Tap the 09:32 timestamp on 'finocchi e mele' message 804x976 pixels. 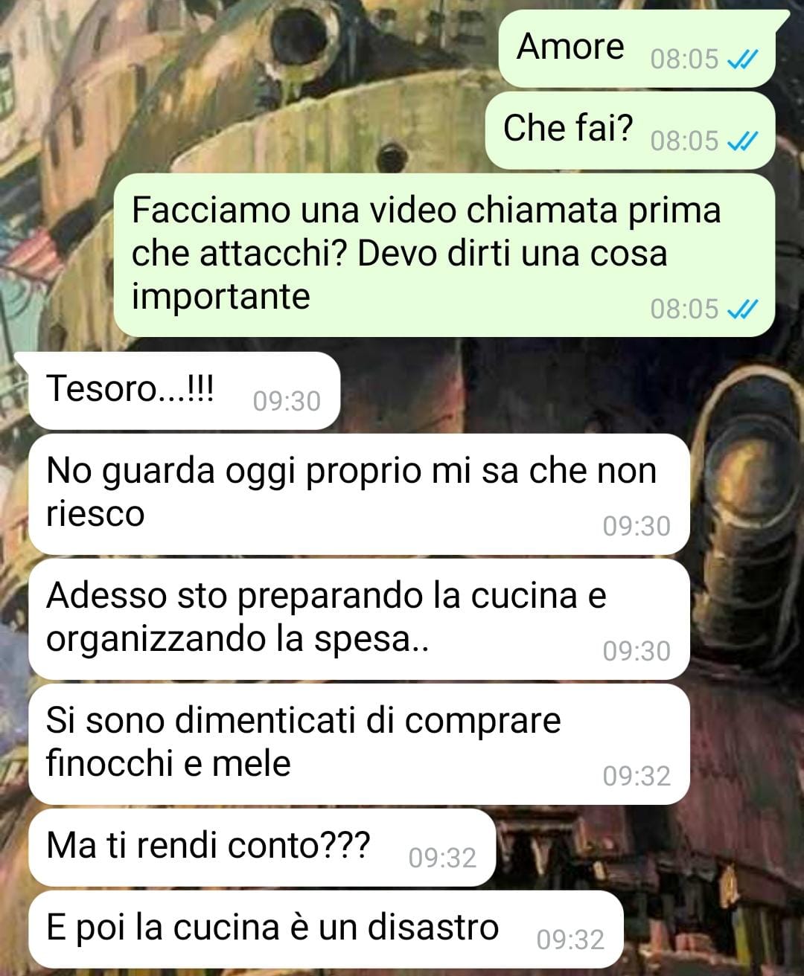(636, 777)
